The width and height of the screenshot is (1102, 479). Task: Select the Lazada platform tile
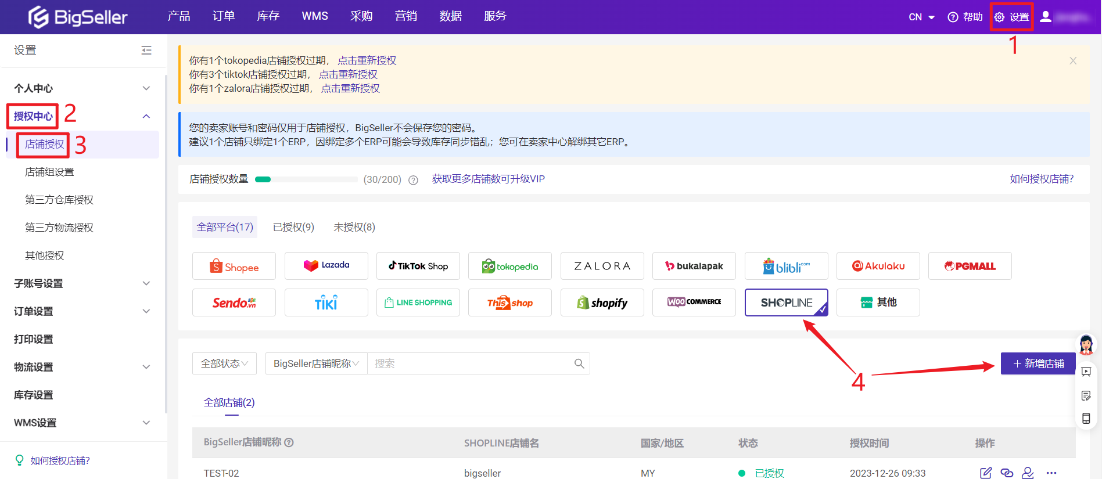click(326, 266)
